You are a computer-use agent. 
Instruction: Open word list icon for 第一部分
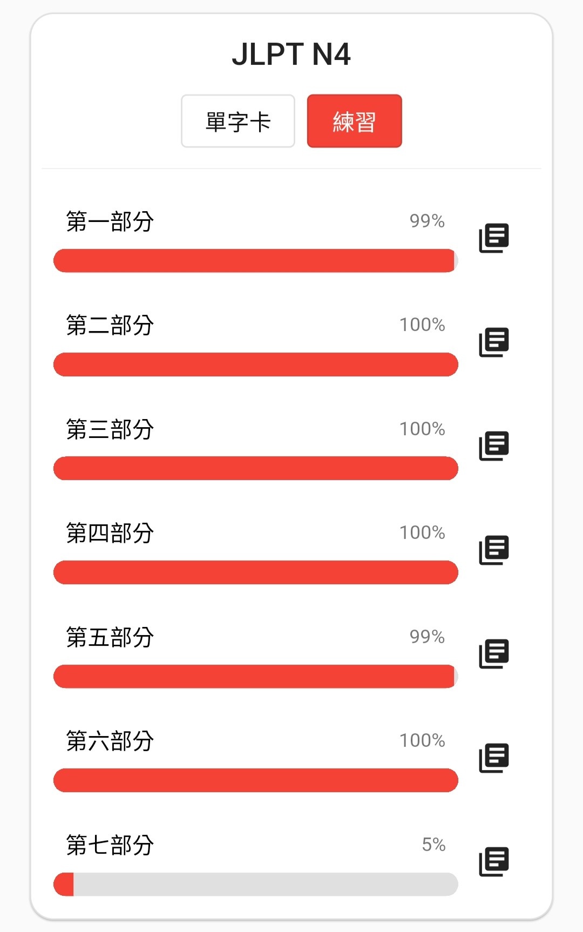point(494,238)
